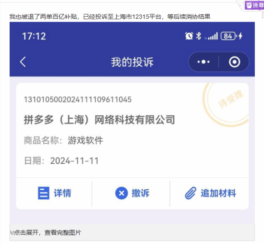Click the Bluetooth status bar icon
Viewport: 264px width, 243px height.
[x=199, y=36]
